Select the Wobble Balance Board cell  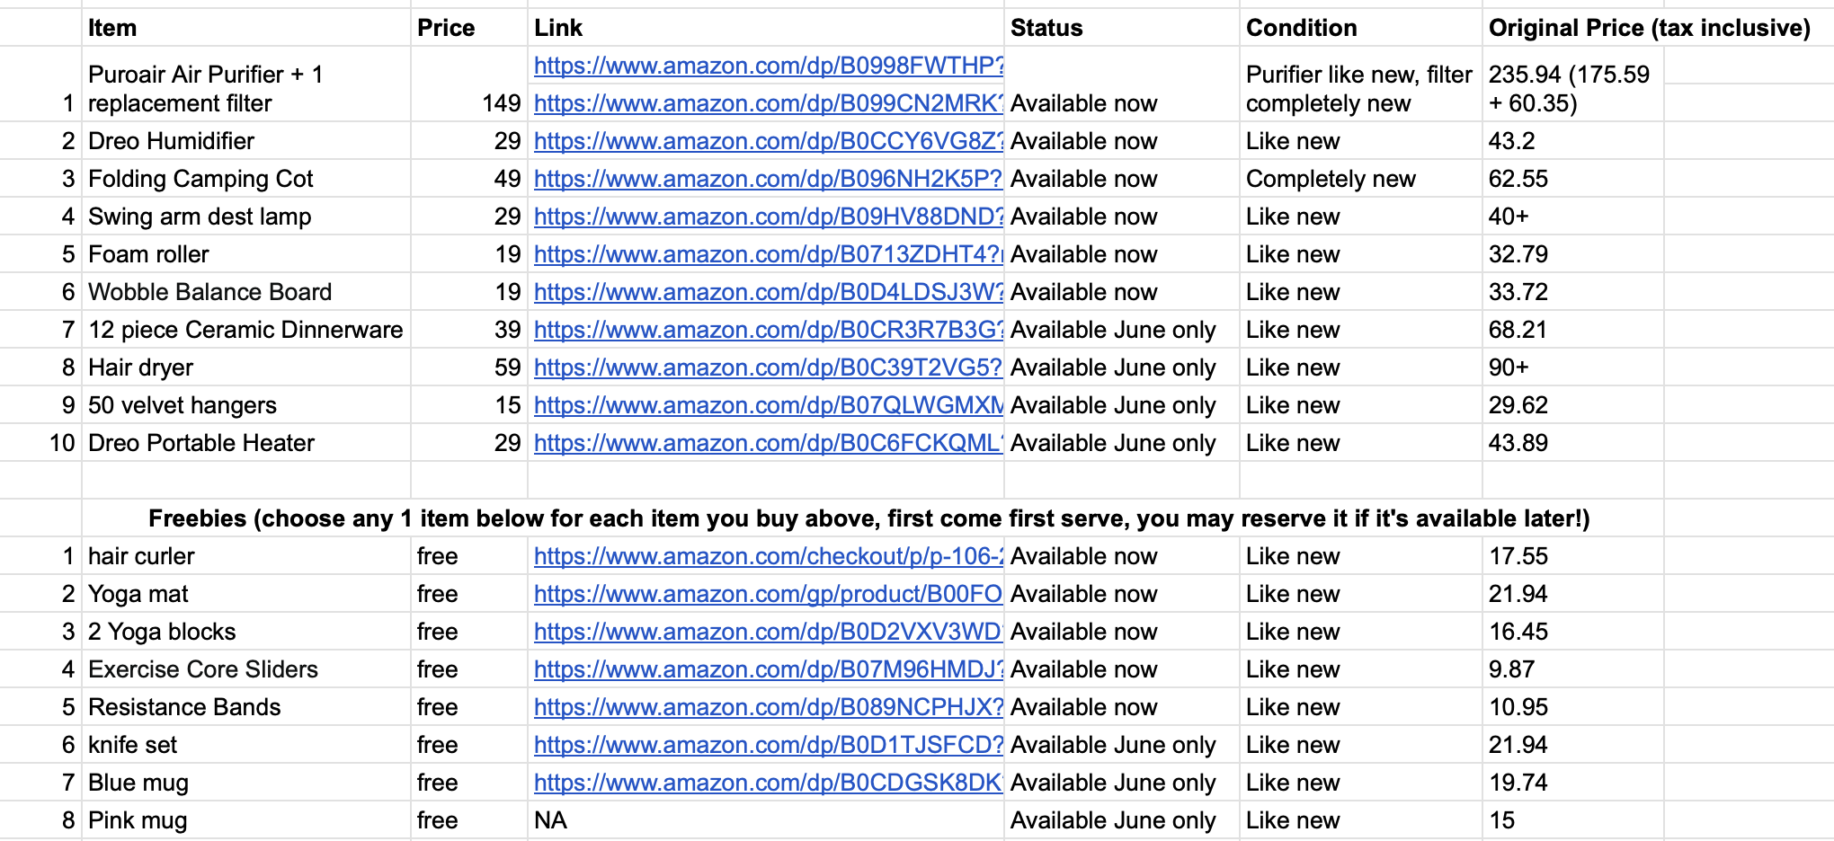point(246,292)
